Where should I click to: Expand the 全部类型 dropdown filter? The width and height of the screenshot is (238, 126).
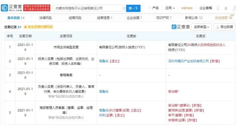pyautogui.click(x=202, y=27)
